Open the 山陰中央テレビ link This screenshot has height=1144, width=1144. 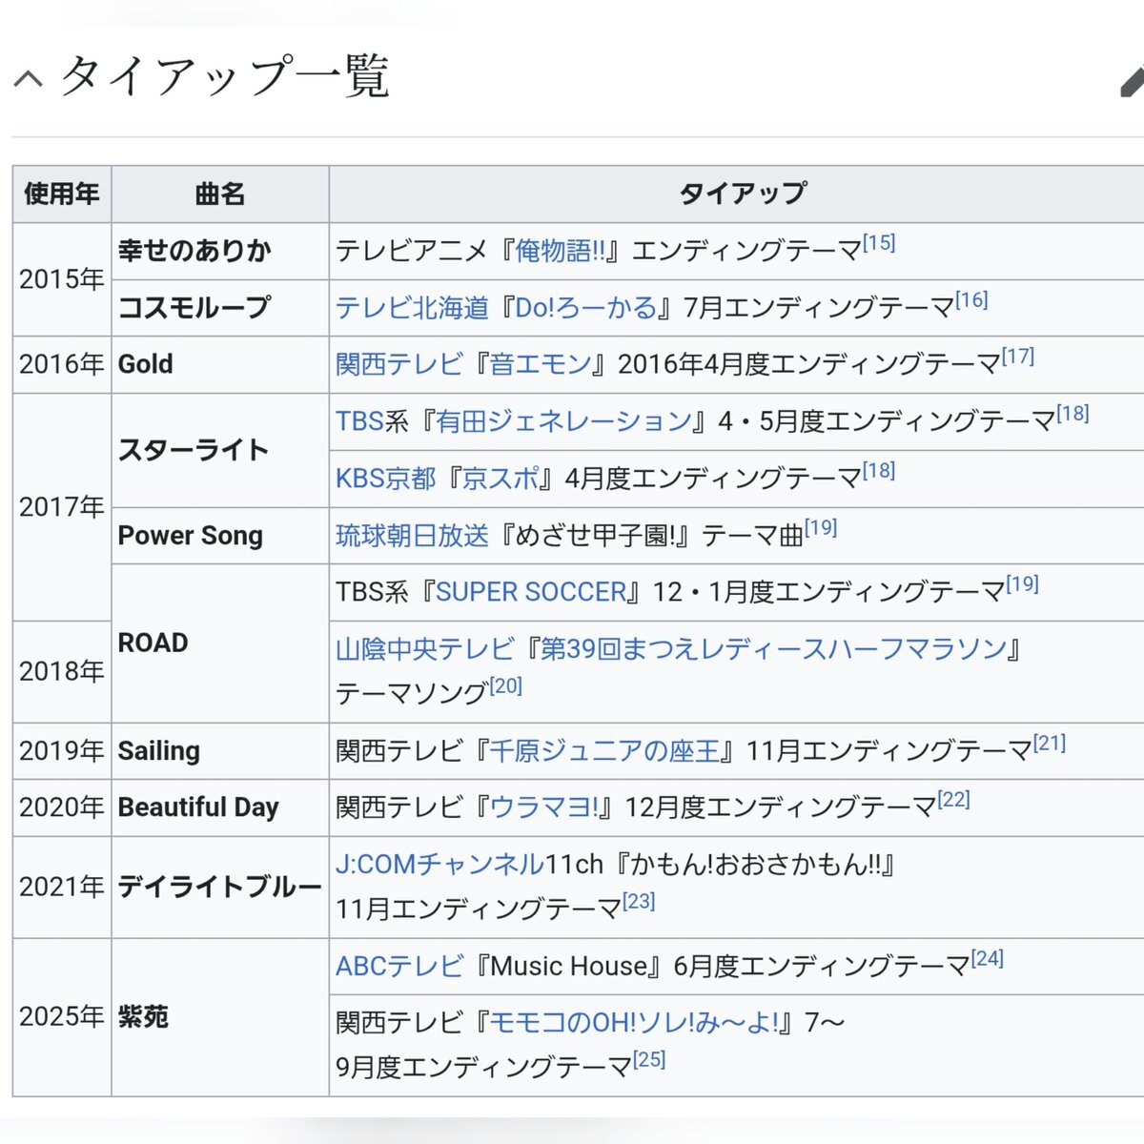pyautogui.click(x=424, y=649)
